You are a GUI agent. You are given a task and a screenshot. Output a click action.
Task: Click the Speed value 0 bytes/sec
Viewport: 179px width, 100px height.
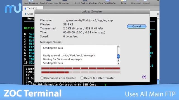(x=70, y=36)
